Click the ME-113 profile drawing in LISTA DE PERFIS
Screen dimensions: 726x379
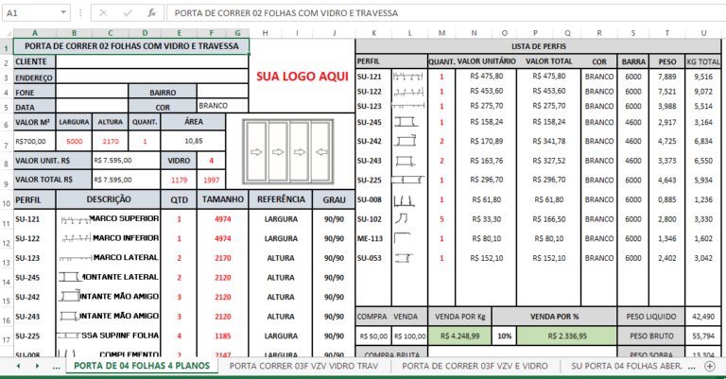(x=402, y=238)
